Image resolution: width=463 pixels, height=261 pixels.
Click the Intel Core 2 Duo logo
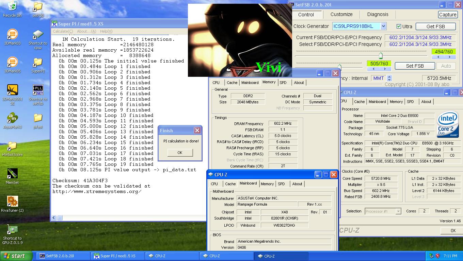pyautogui.click(x=447, y=124)
